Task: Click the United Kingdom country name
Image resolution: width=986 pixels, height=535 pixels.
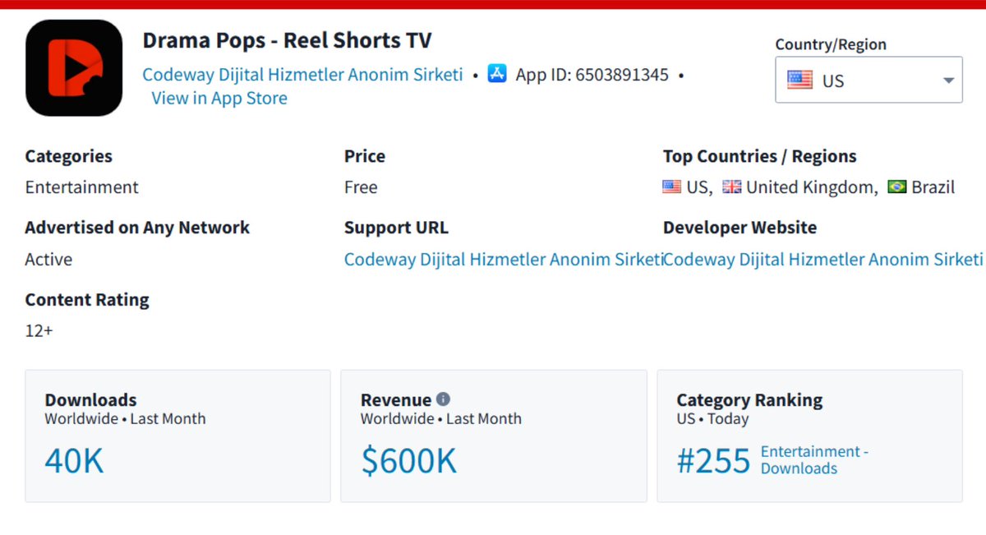Action: click(812, 187)
